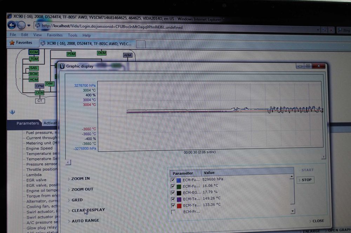Select the CPM module node
The height and width of the screenshot is (233, 351).
pos(39,86)
